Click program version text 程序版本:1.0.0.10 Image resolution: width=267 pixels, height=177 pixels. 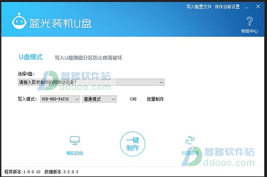click(x=22, y=172)
